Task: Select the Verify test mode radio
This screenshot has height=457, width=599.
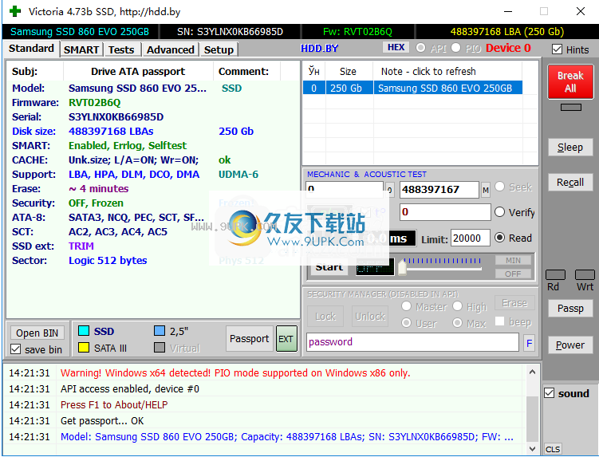Action: [499, 211]
